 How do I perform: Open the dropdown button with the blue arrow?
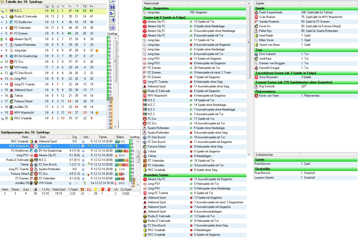[x=112, y=1]
